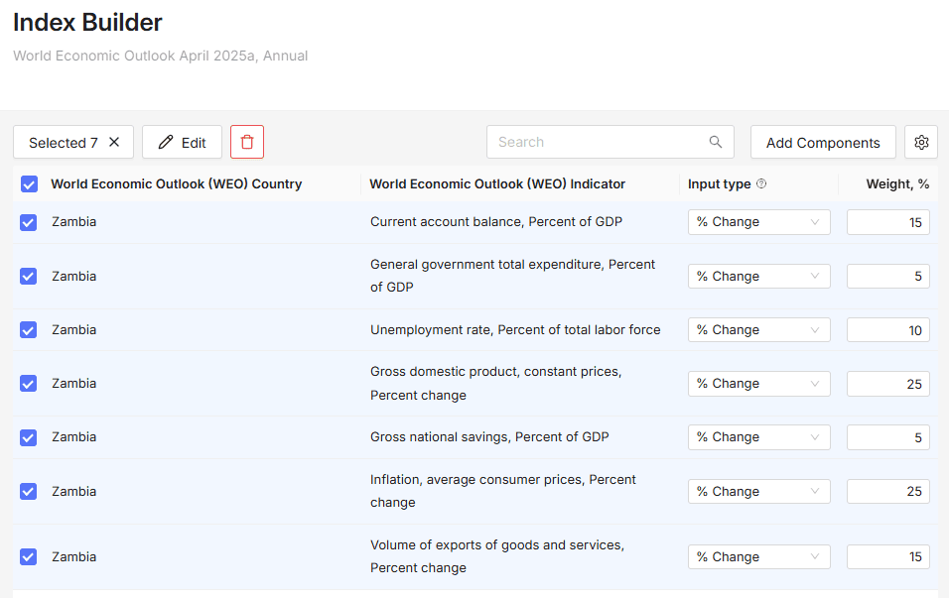Edit weight field for Inflation row

point(887,492)
